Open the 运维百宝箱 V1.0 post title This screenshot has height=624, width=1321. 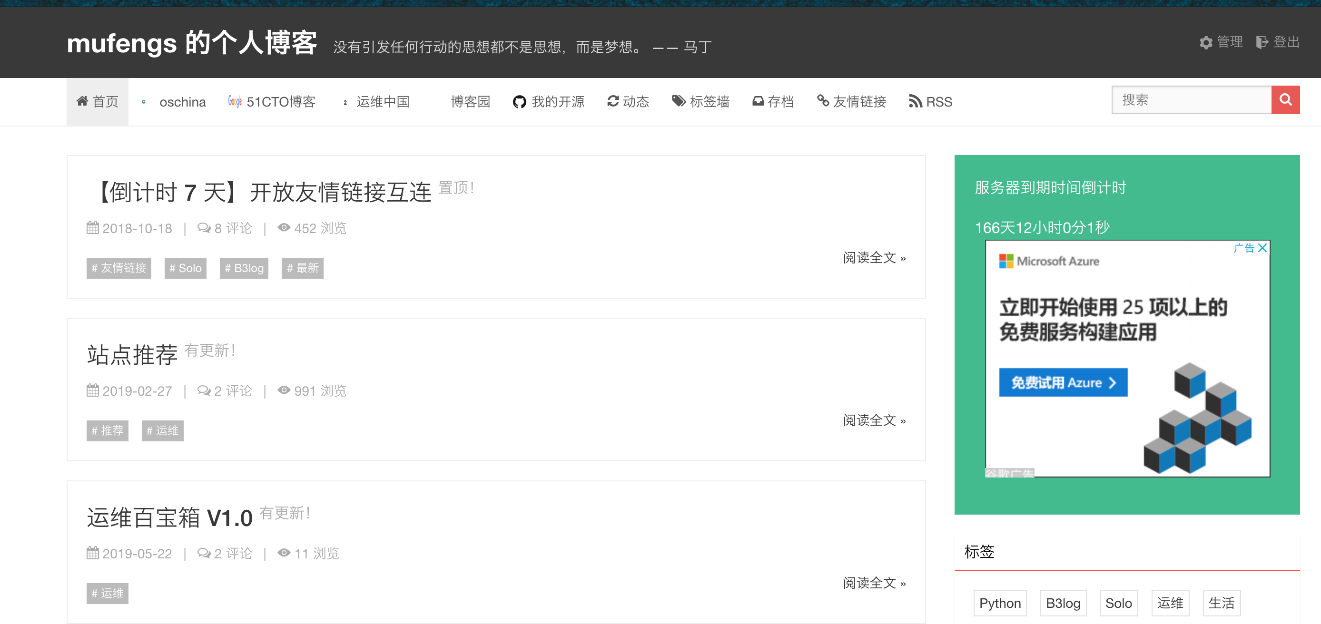pyautogui.click(x=170, y=517)
